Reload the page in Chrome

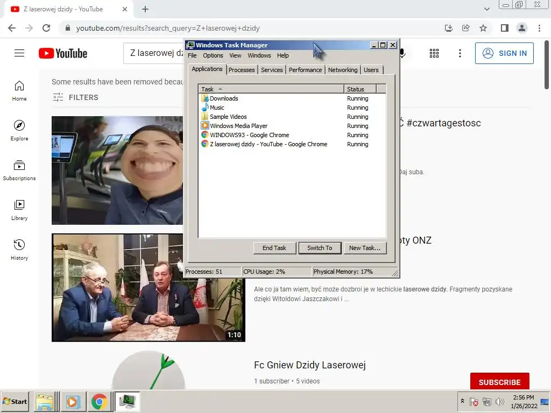[x=46, y=28]
